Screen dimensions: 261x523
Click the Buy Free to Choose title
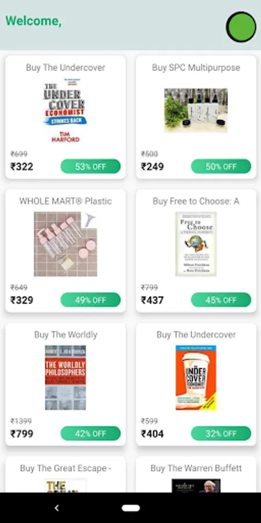[x=196, y=201]
